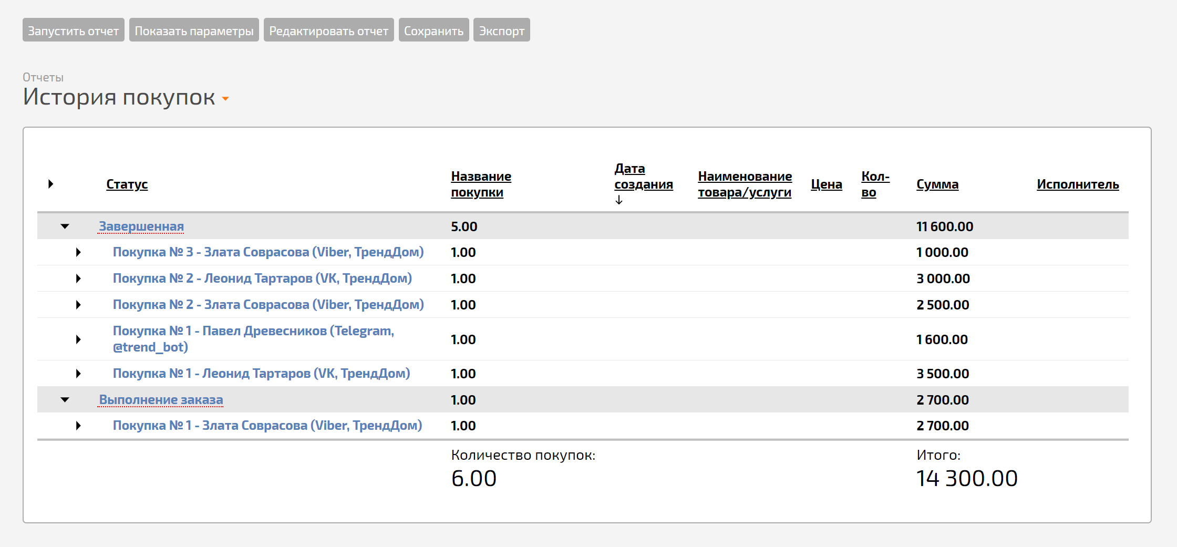Sort by Дата создания column
This screenshot has width=1177, height=547.
(644, 177)
